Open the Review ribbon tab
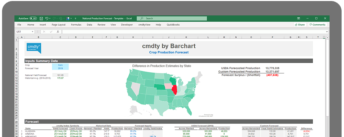 pos(101,25)
